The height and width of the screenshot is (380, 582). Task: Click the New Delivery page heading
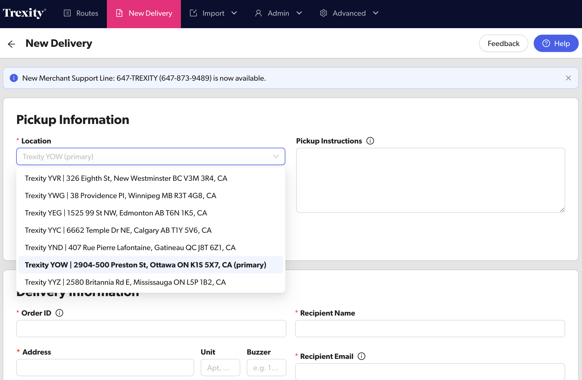coord(59,43)
